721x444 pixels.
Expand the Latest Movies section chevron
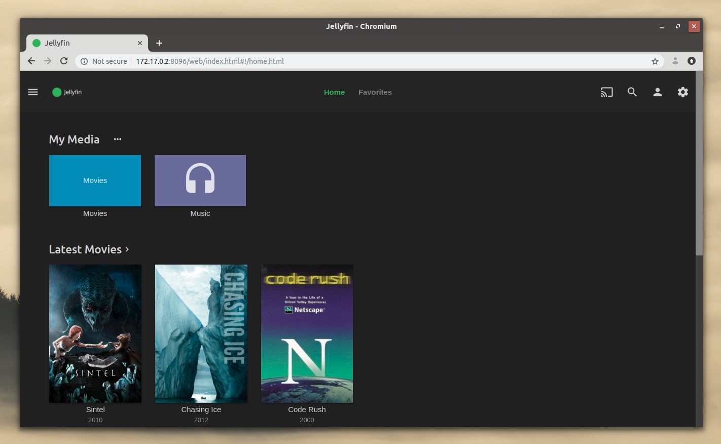click(127, 249)
